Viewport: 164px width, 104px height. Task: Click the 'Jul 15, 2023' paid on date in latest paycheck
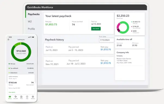96,24
